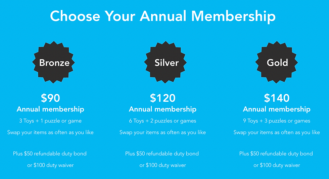Click Gold's Swap your items line

point(277,132)
